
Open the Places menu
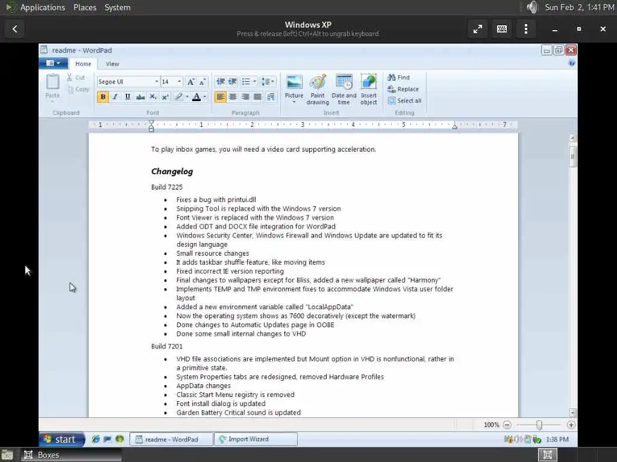pyautogui.click(x=85, y=7)
